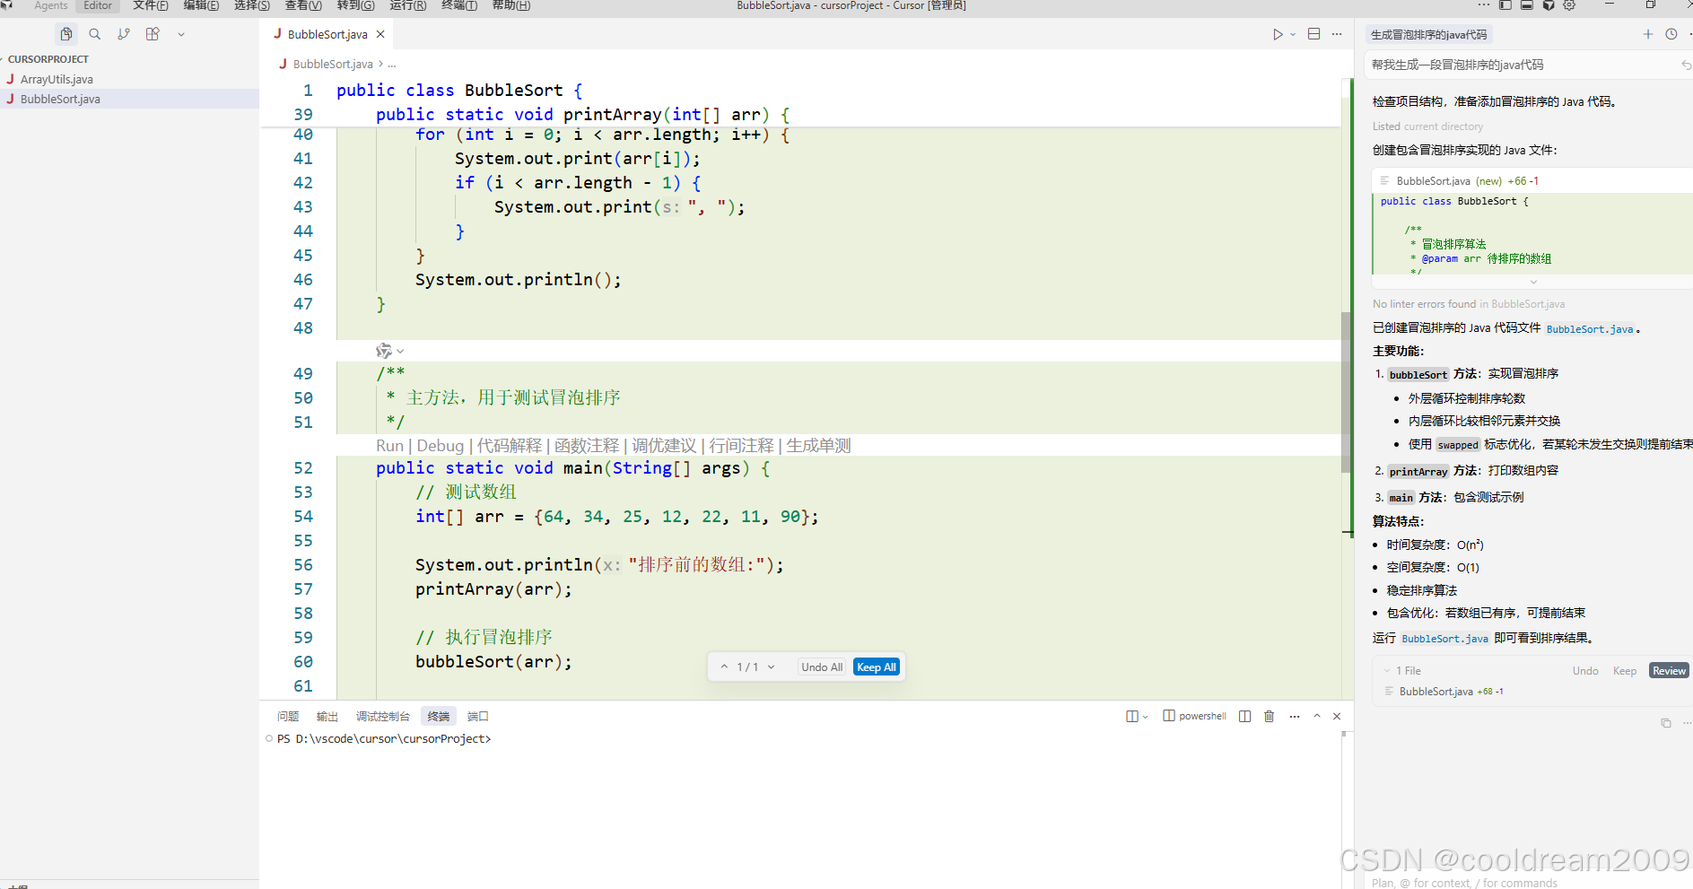Open the Explorer files view icon
The height and width of the screenshot is (889, 1693).
point(66,34)
